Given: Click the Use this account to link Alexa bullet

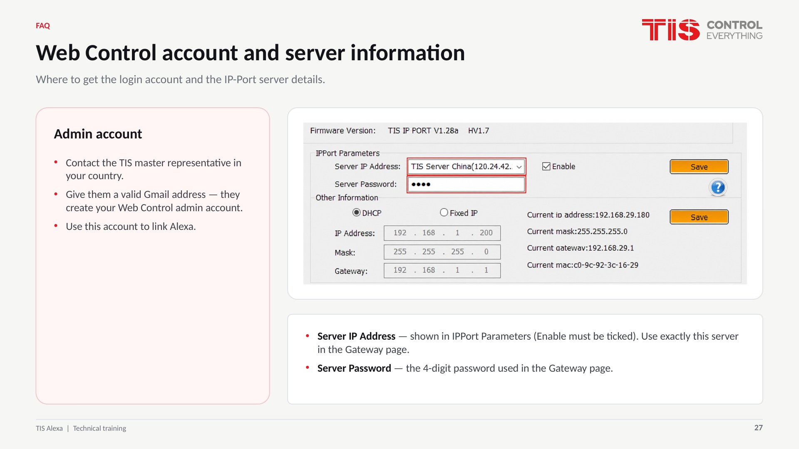Looking at the screenshot, I should 131,226.
